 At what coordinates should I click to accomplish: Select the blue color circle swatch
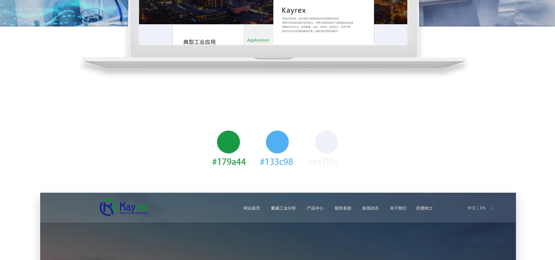[277, 142]
